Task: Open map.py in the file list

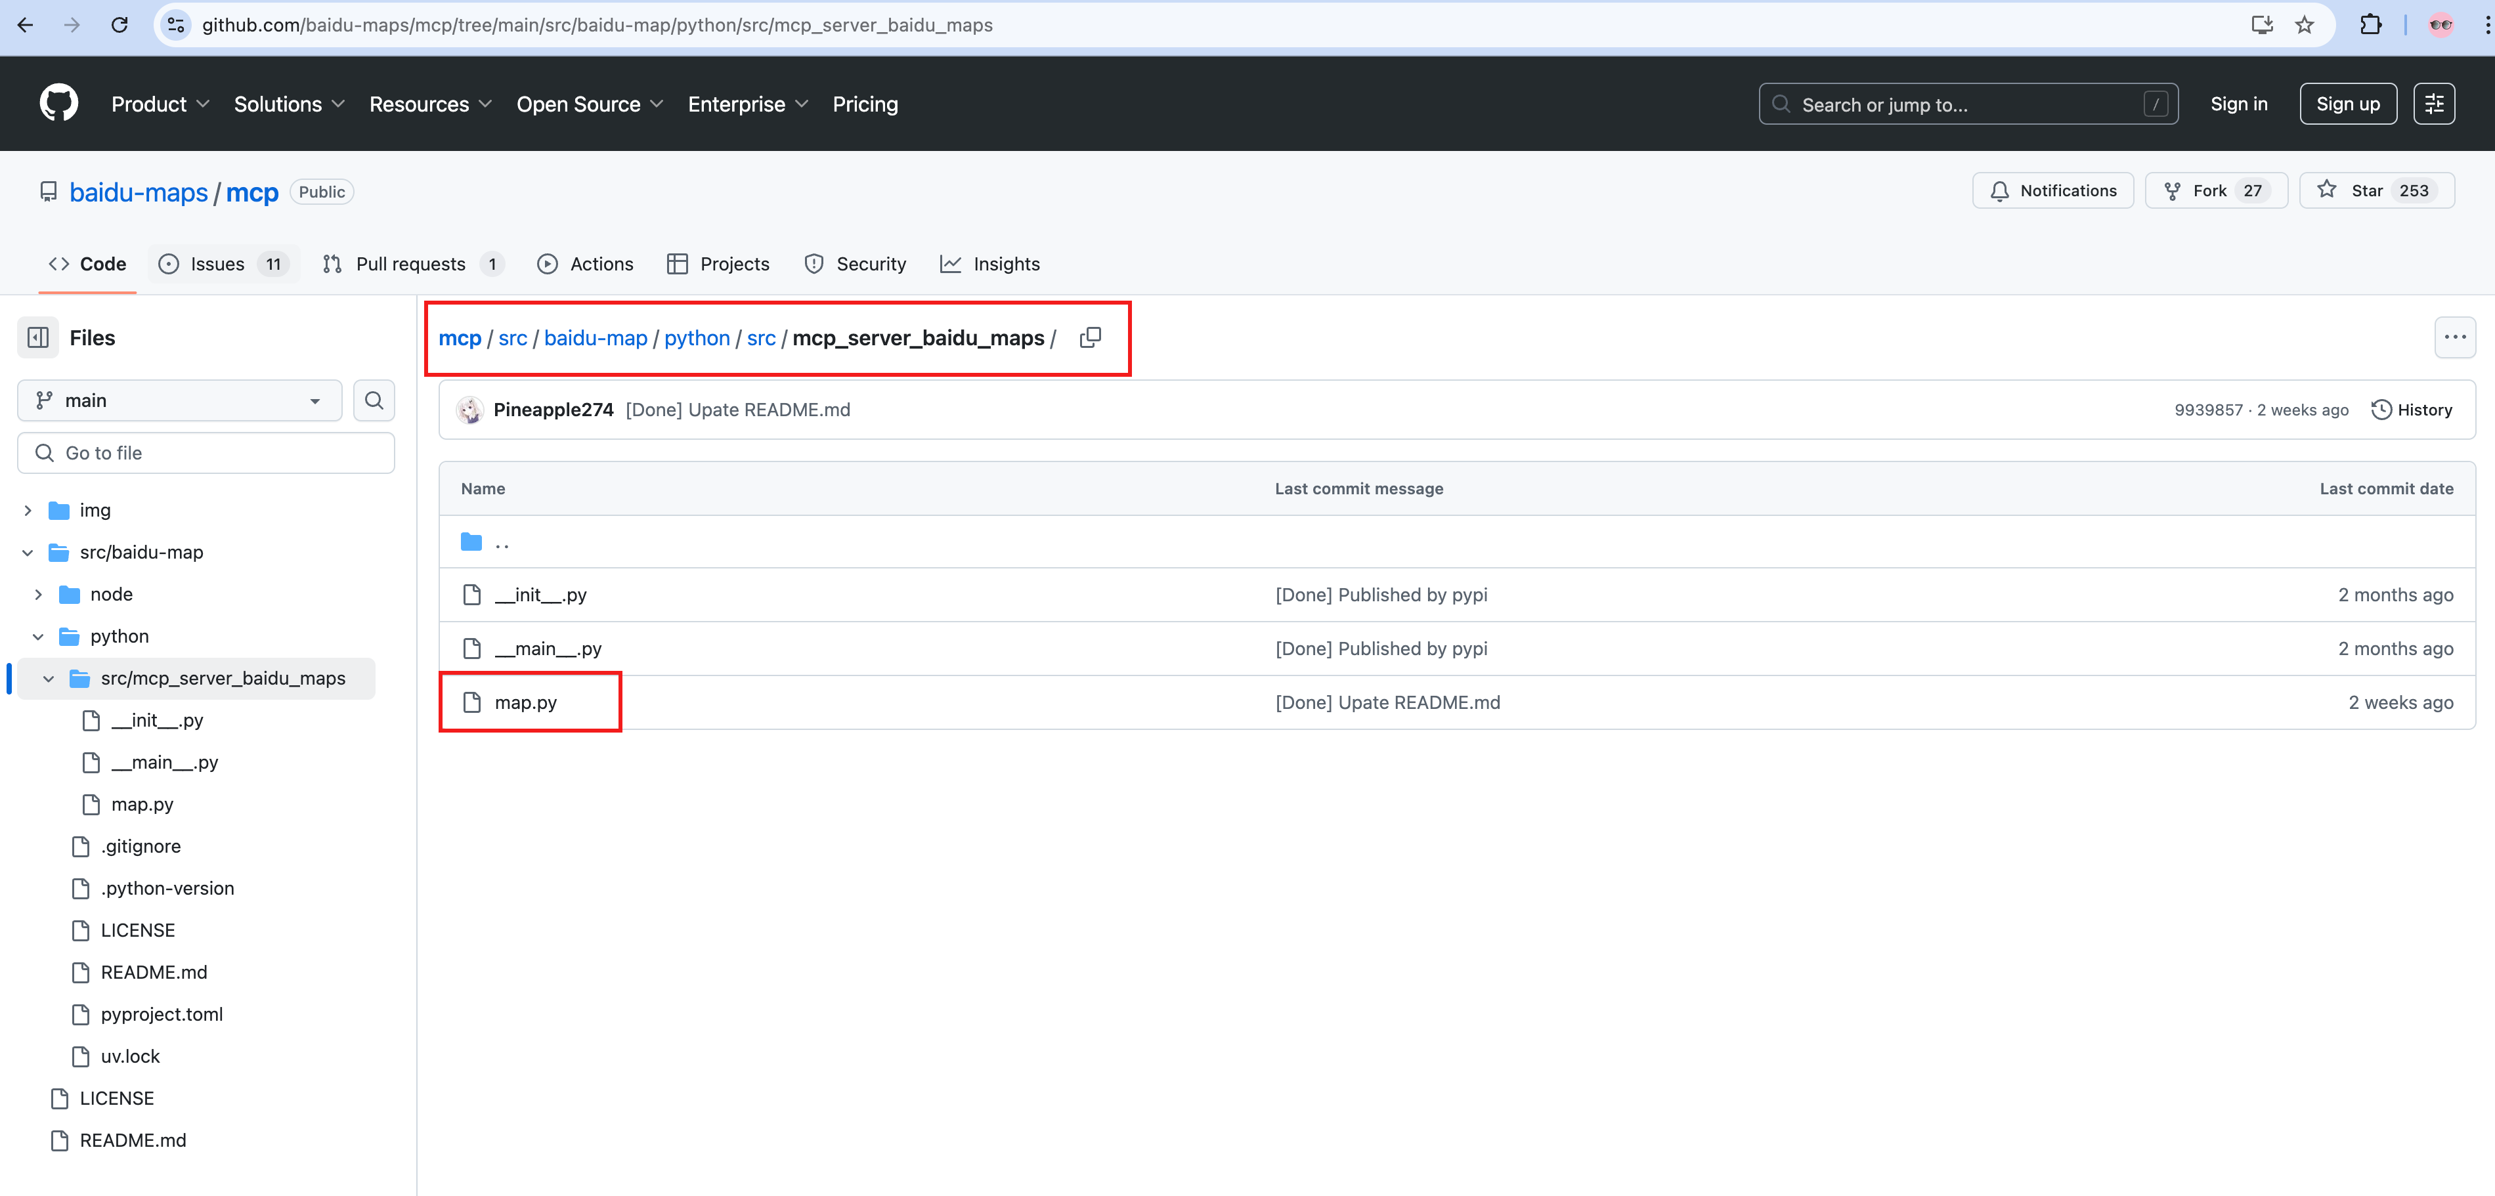Action: (526, 703)
